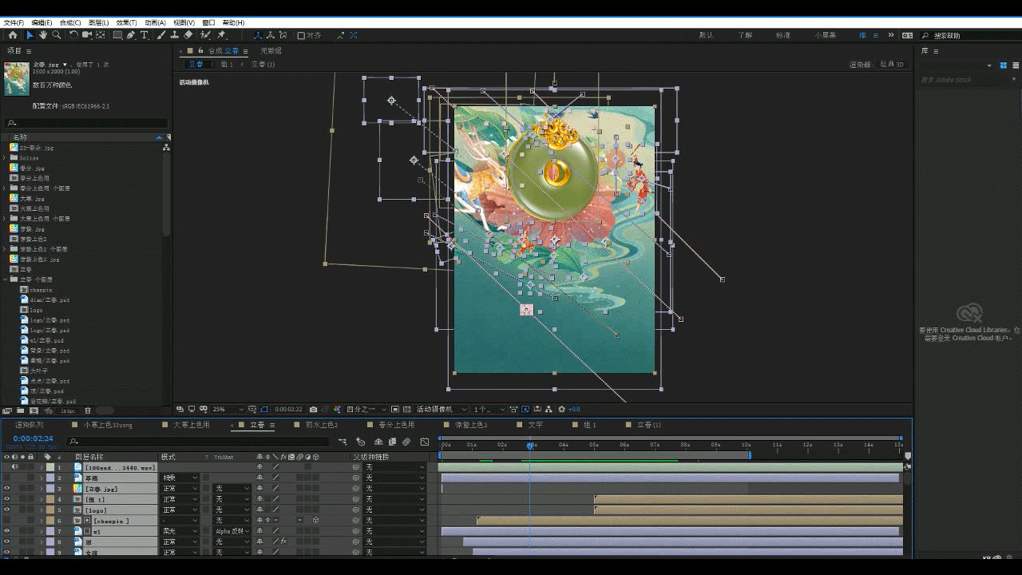
Task: Click the current-time indicator on the ruler
Action: click(x=530, y=445)
